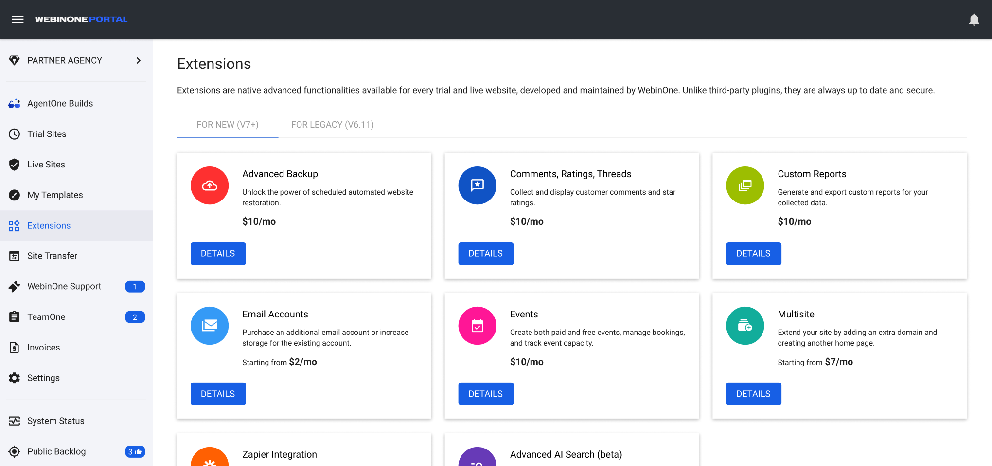
Task: Click the 'Starting from $2/mo' price
Action: coord(280,362)
